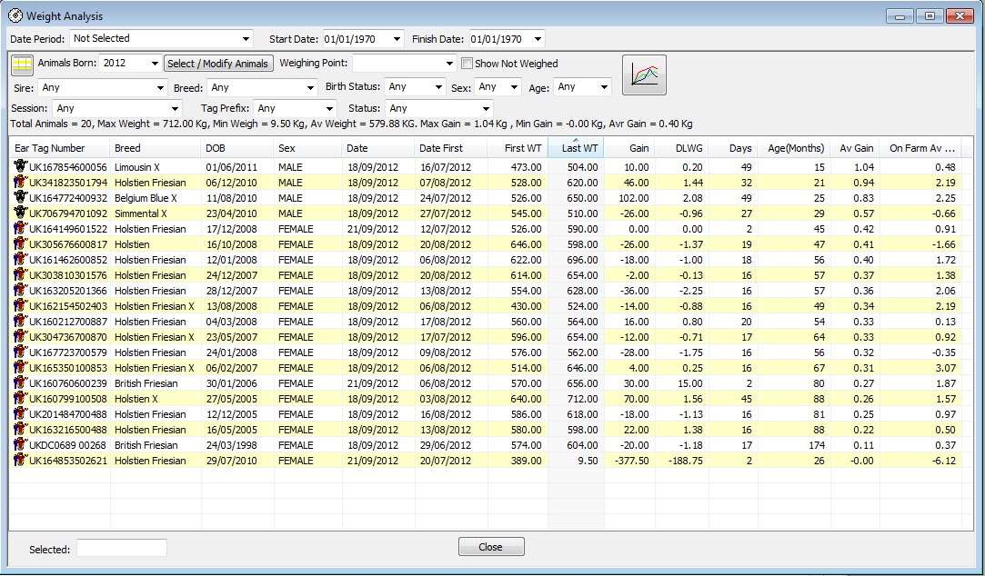Screen dimensions: 985x576
Task: Sort by Last WT column header
Action: click(x=576, y=148)
